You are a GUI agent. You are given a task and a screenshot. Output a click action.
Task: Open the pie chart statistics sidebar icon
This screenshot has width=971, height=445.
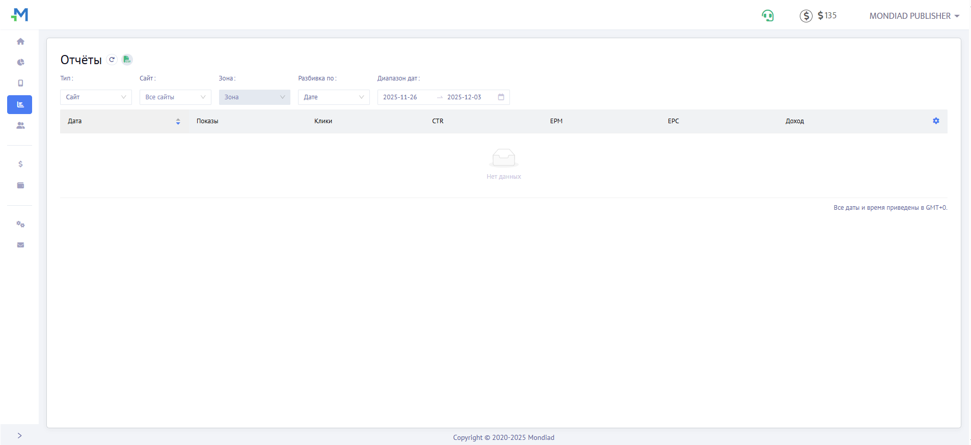point(20,63)
